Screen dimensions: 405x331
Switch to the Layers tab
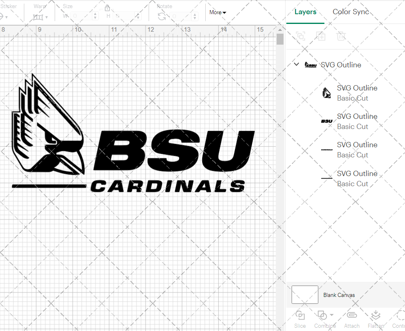point(305,12)
